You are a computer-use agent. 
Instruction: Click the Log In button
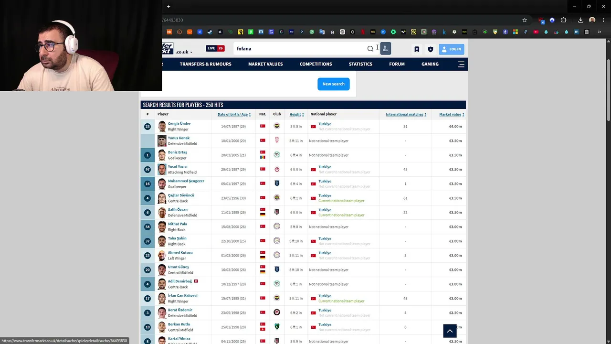(451, 49)
